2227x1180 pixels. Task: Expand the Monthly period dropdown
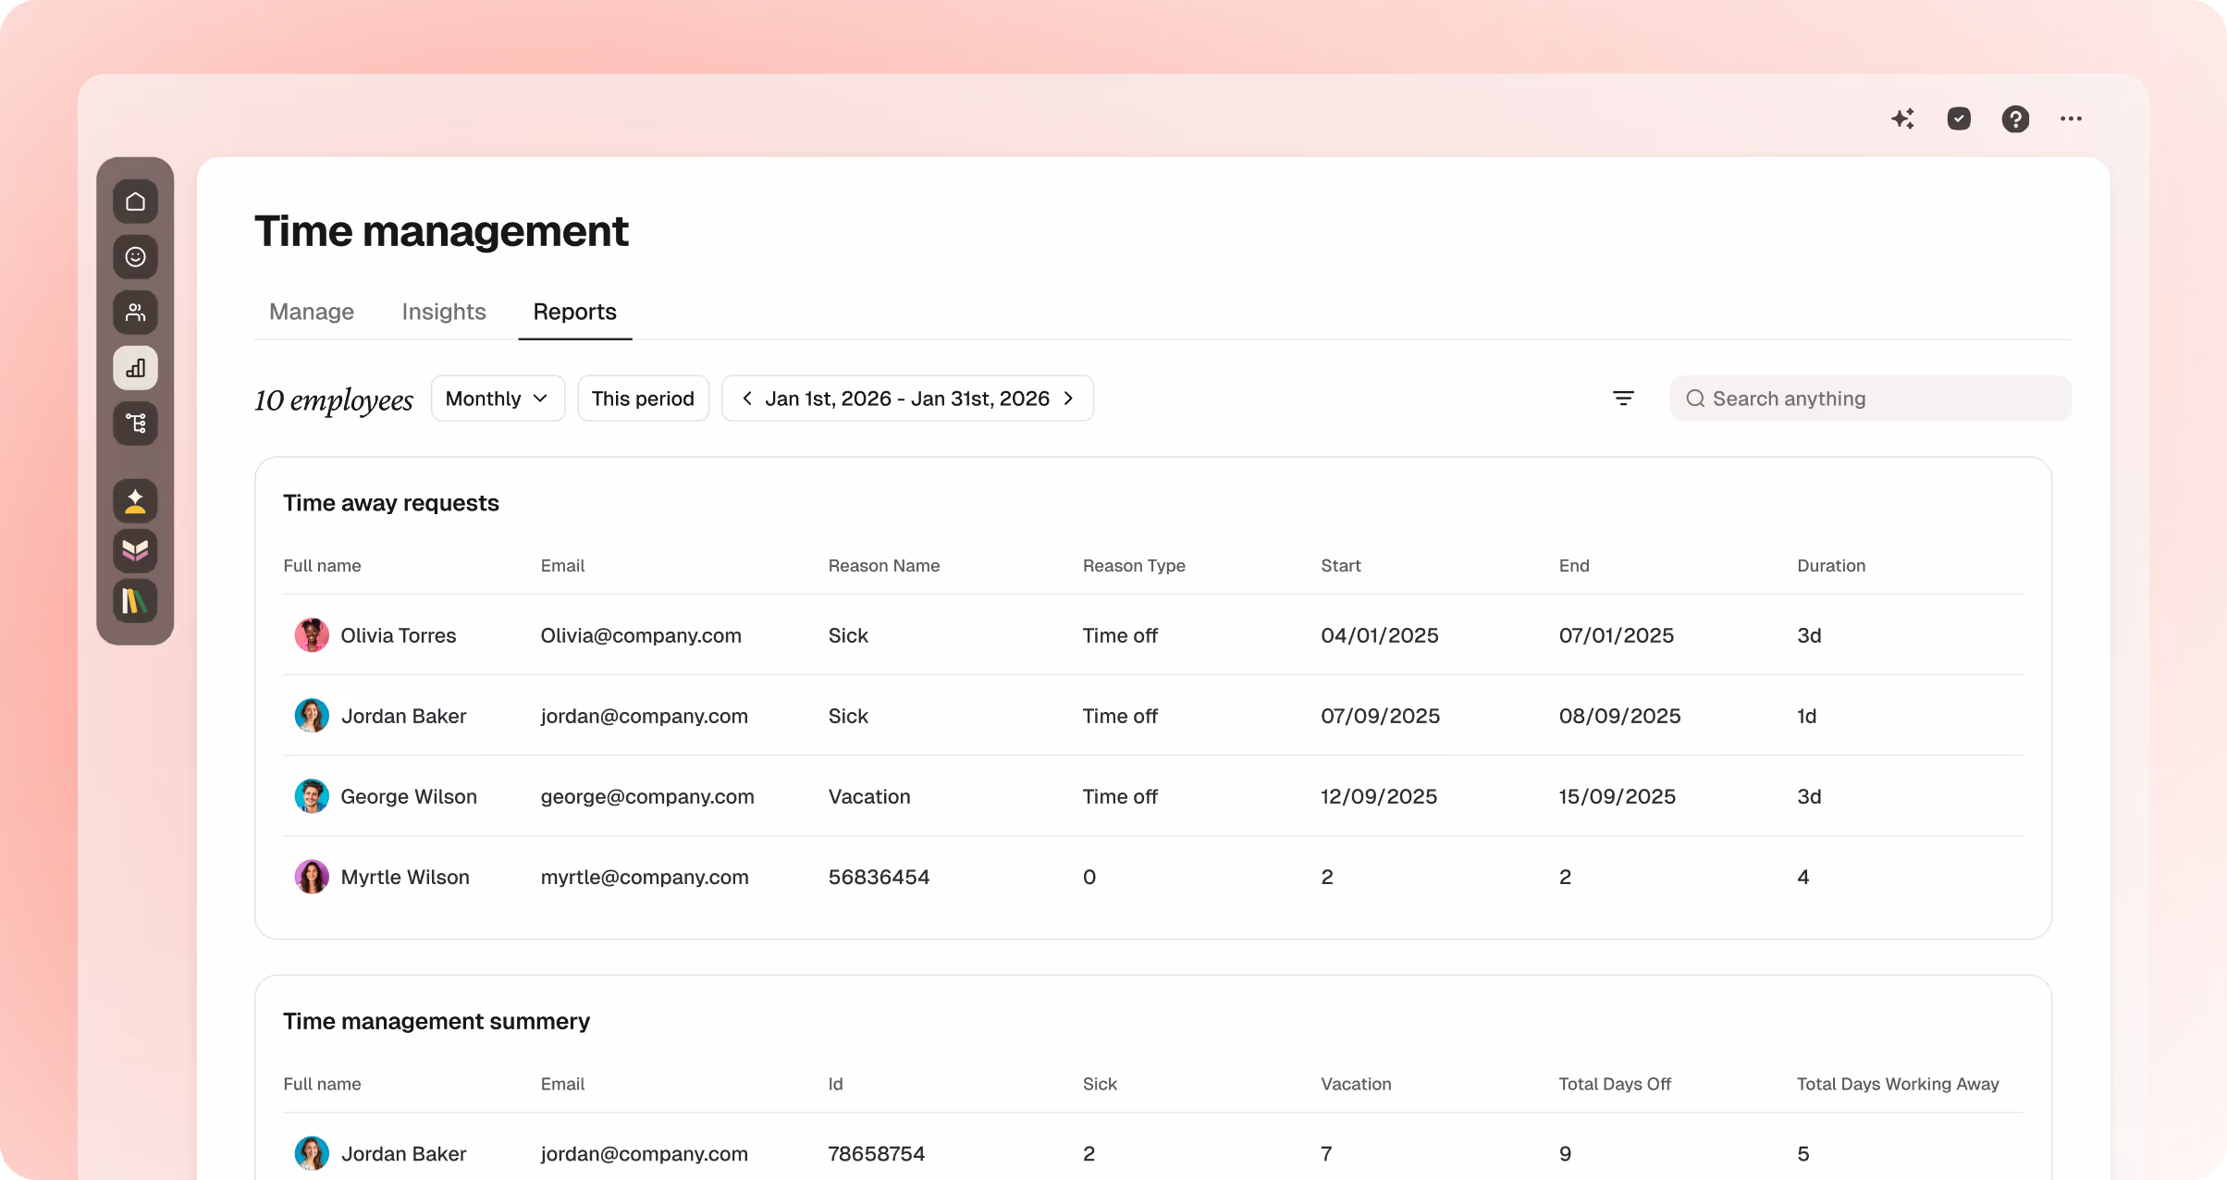click(x=498, y=399)
